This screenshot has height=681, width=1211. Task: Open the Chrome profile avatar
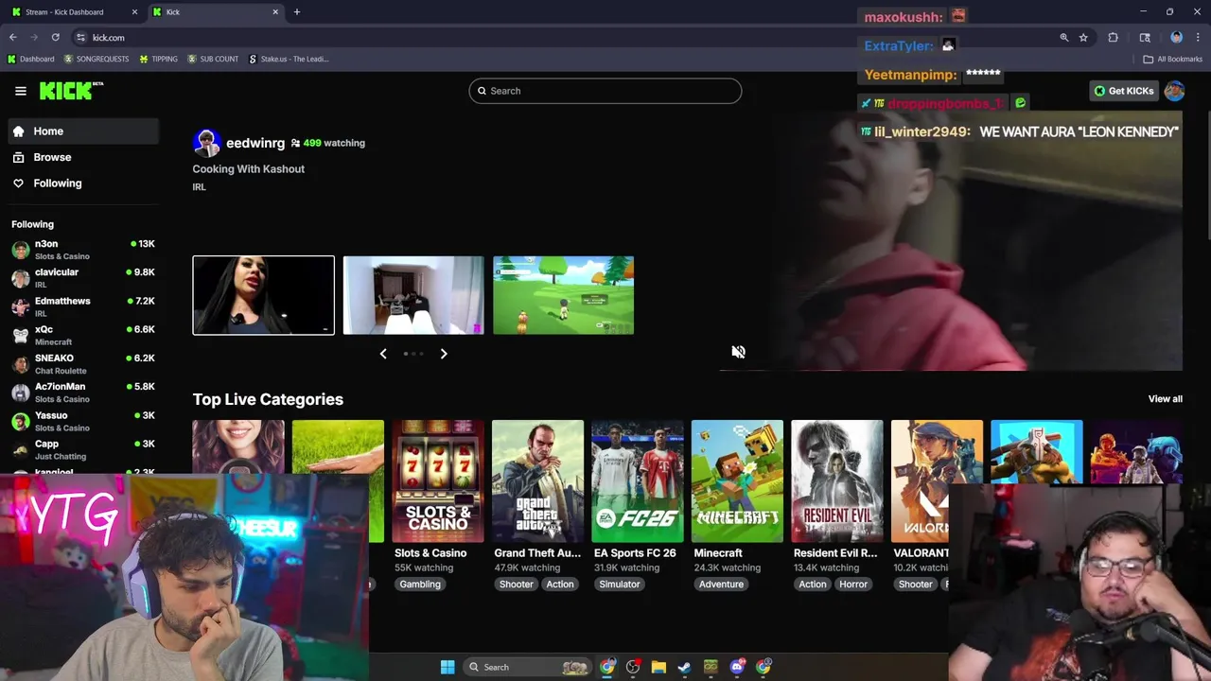pyautogui.click(x=1176, y=38)
